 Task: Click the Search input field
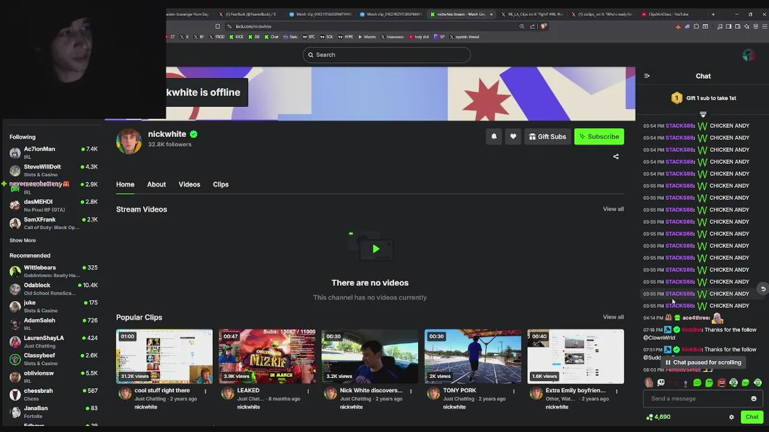(x=387, y=55)
